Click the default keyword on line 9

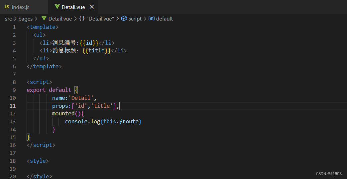click(x=60, y=90)
